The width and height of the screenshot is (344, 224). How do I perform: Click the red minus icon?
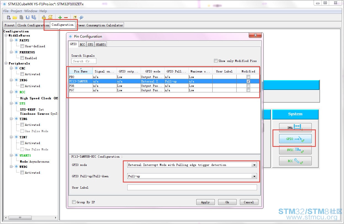66,17
